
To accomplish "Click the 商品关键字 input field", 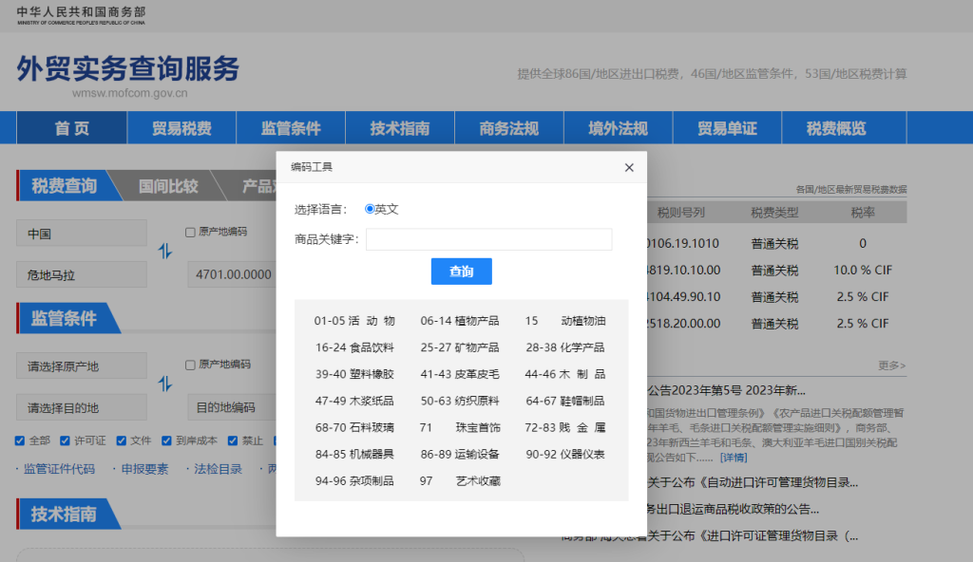I will pyautogui.click(x=488, y=239).
